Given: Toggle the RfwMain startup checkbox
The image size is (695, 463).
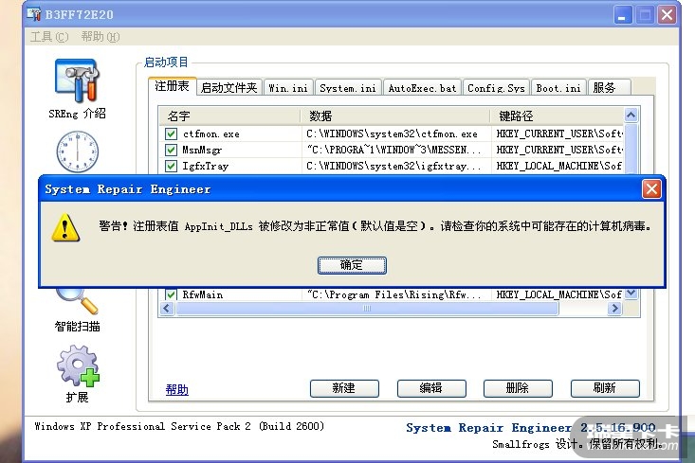Looking at the screenshot, I should tap(171, 294).
